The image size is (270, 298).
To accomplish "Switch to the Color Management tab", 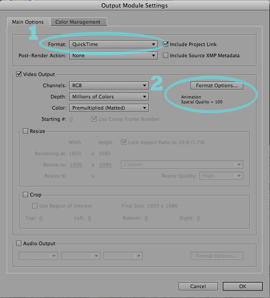I will coord(79,22).
